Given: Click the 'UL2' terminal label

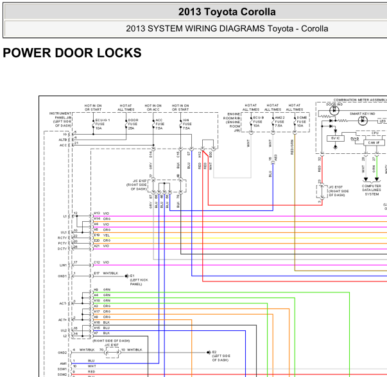Looking at the screenshot, I should point(64,331).
